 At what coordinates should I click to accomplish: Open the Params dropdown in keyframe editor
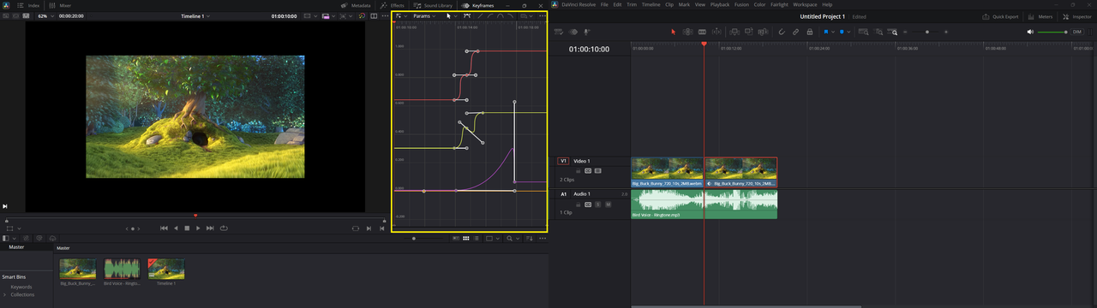pos(424,16)
